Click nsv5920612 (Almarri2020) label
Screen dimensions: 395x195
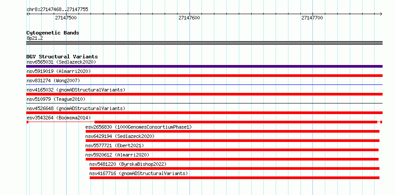point(118,155)
